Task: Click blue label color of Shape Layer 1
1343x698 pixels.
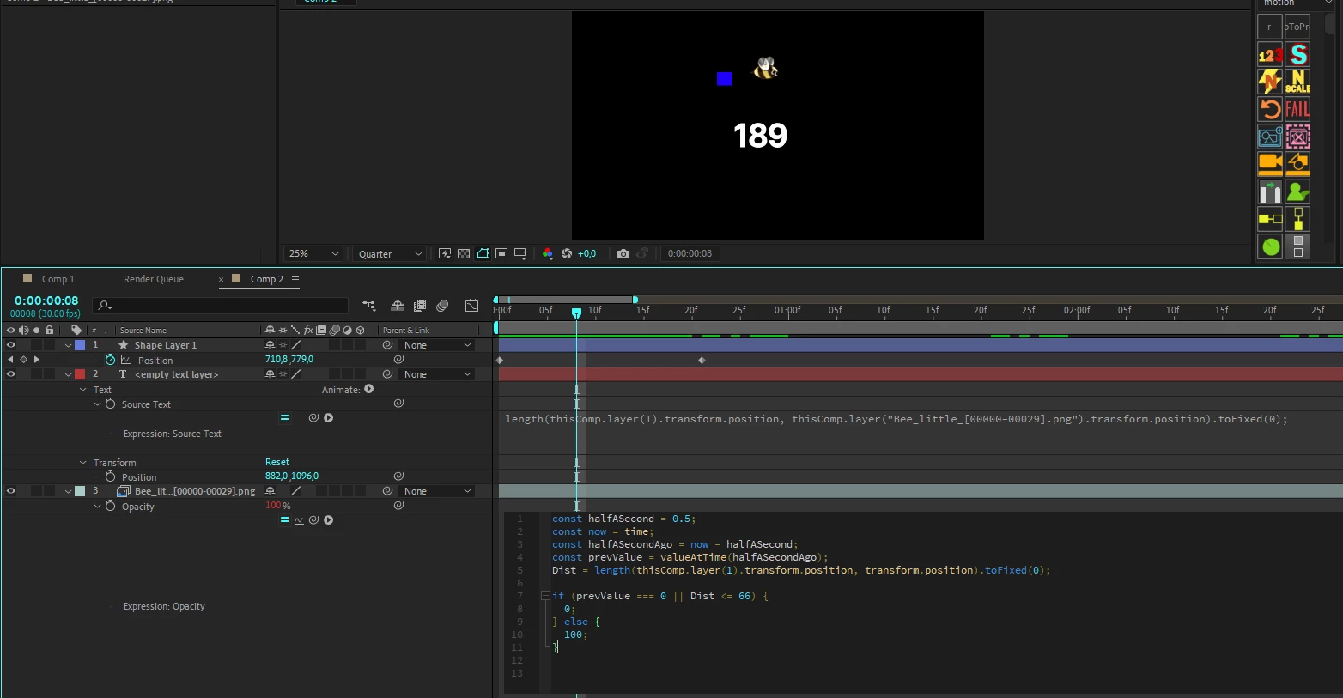Action: tap(80, 345)
